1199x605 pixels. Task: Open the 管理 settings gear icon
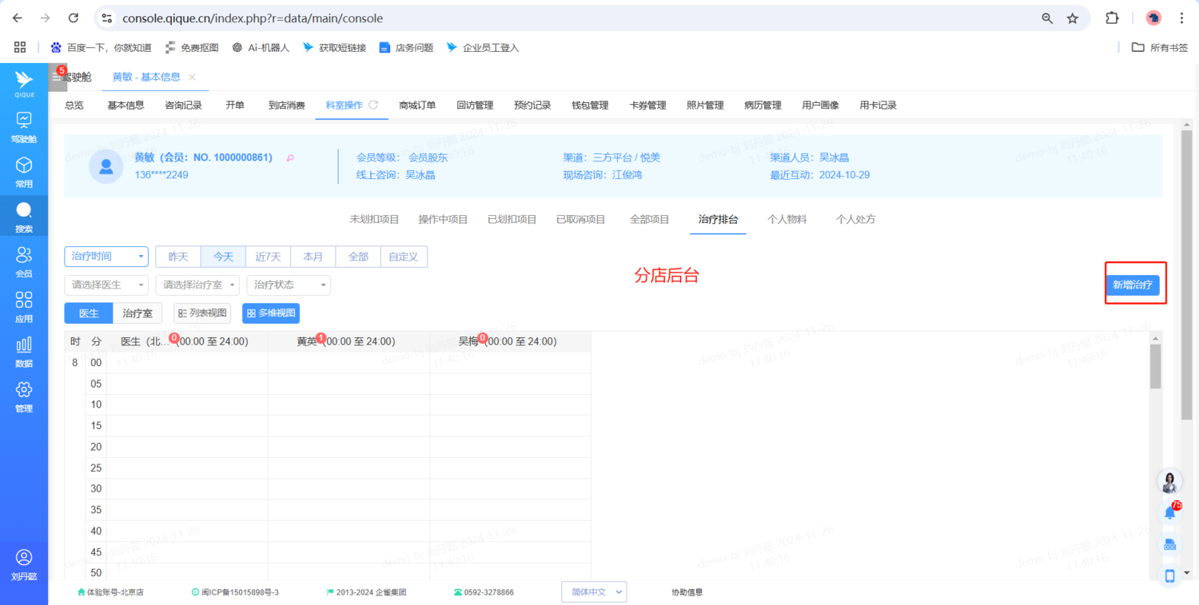point(24,395)
